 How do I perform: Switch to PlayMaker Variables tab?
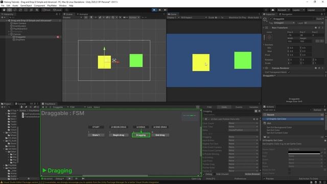(x=253, y=107)
